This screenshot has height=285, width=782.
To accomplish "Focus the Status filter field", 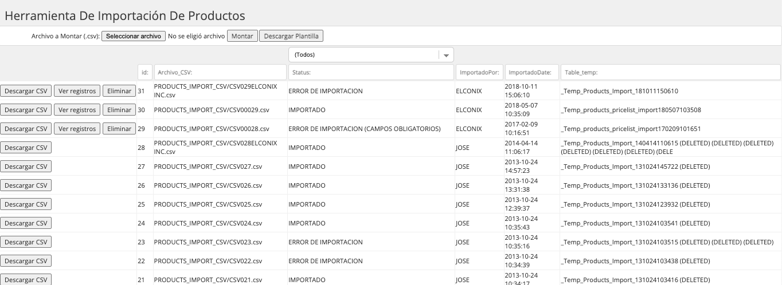I will 371,72.
